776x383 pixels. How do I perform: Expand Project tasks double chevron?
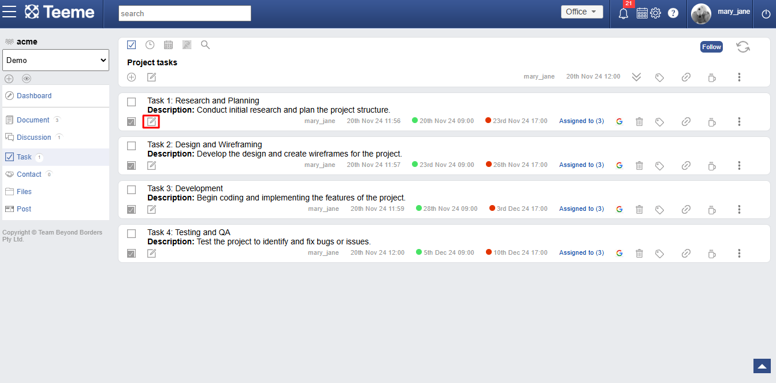coord(636,77)
